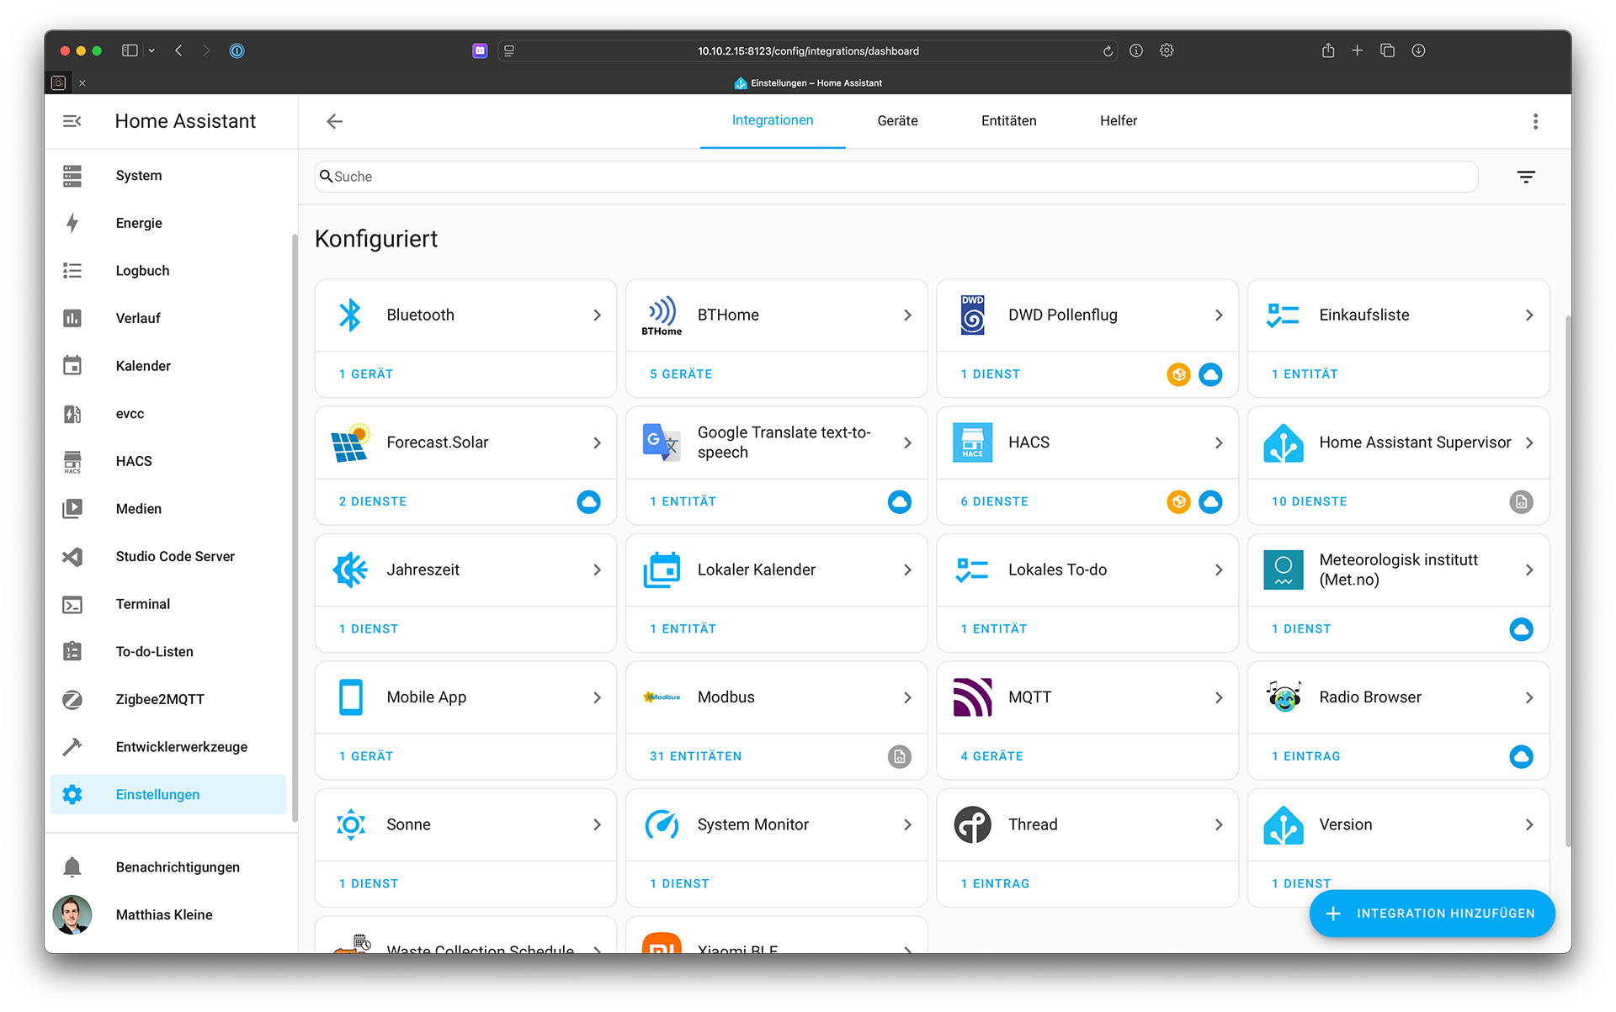
Task: Click the Radio Browser logo
Action: 1284,697
